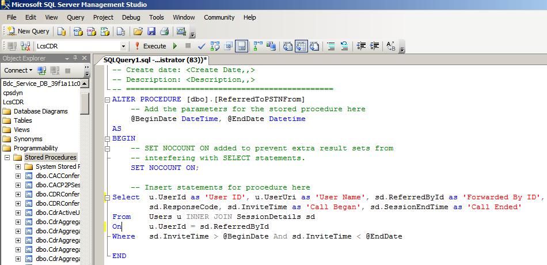Open Analysis Services MDX Query icon
The width and height of the screenshot is (547, 265).
pos(78,32)
